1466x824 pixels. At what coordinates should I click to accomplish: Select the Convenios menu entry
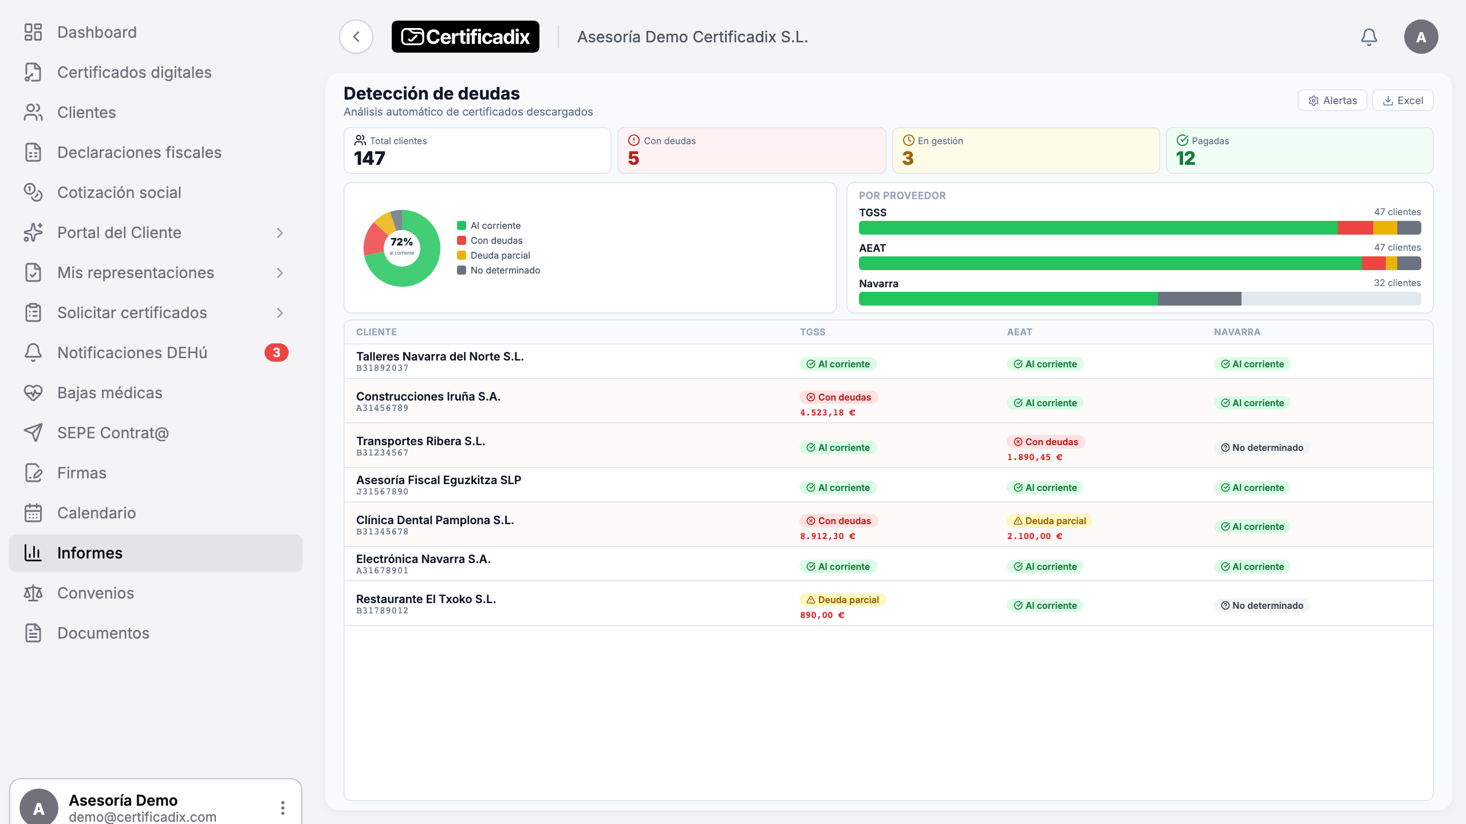tap(156, 593)
